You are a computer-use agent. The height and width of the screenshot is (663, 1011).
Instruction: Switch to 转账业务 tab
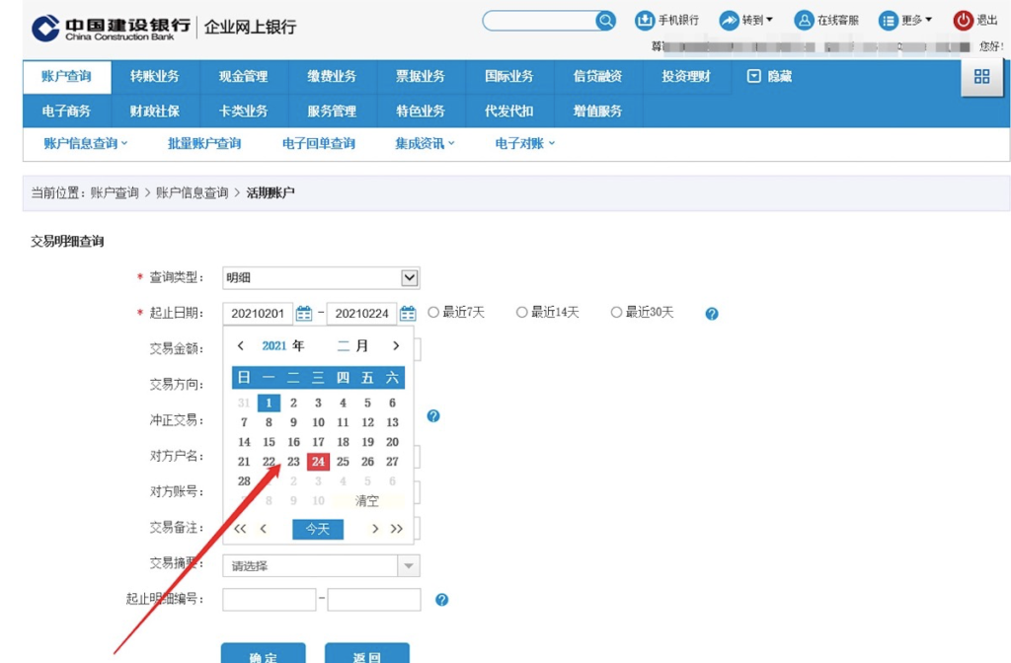155,77
